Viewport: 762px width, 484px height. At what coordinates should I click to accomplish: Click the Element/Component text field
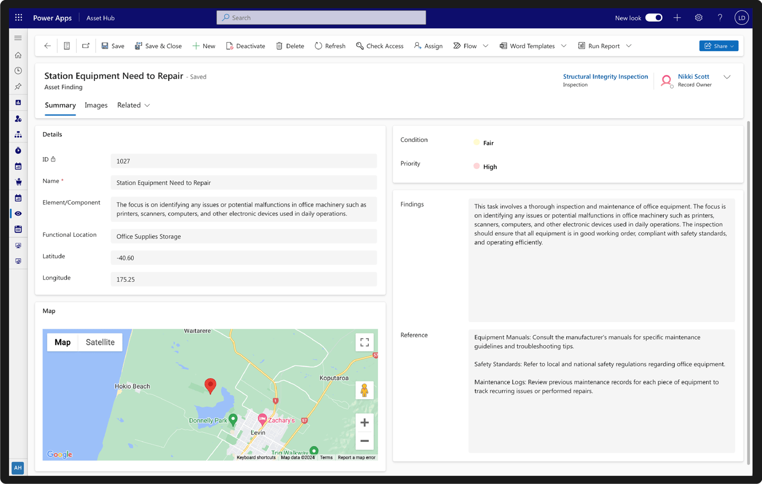[x=244, y=209]
